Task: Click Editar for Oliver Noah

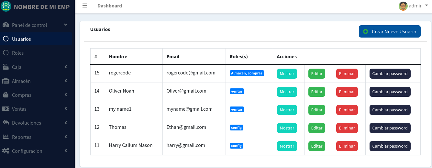Action: coord(316,92)
